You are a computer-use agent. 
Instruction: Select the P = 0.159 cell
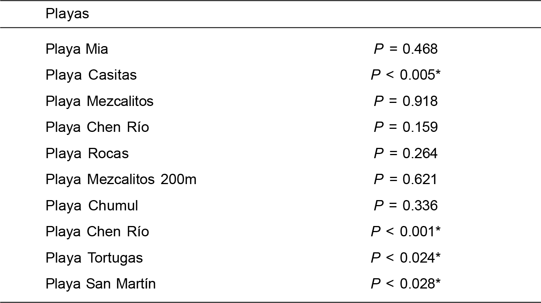[406, 127]
